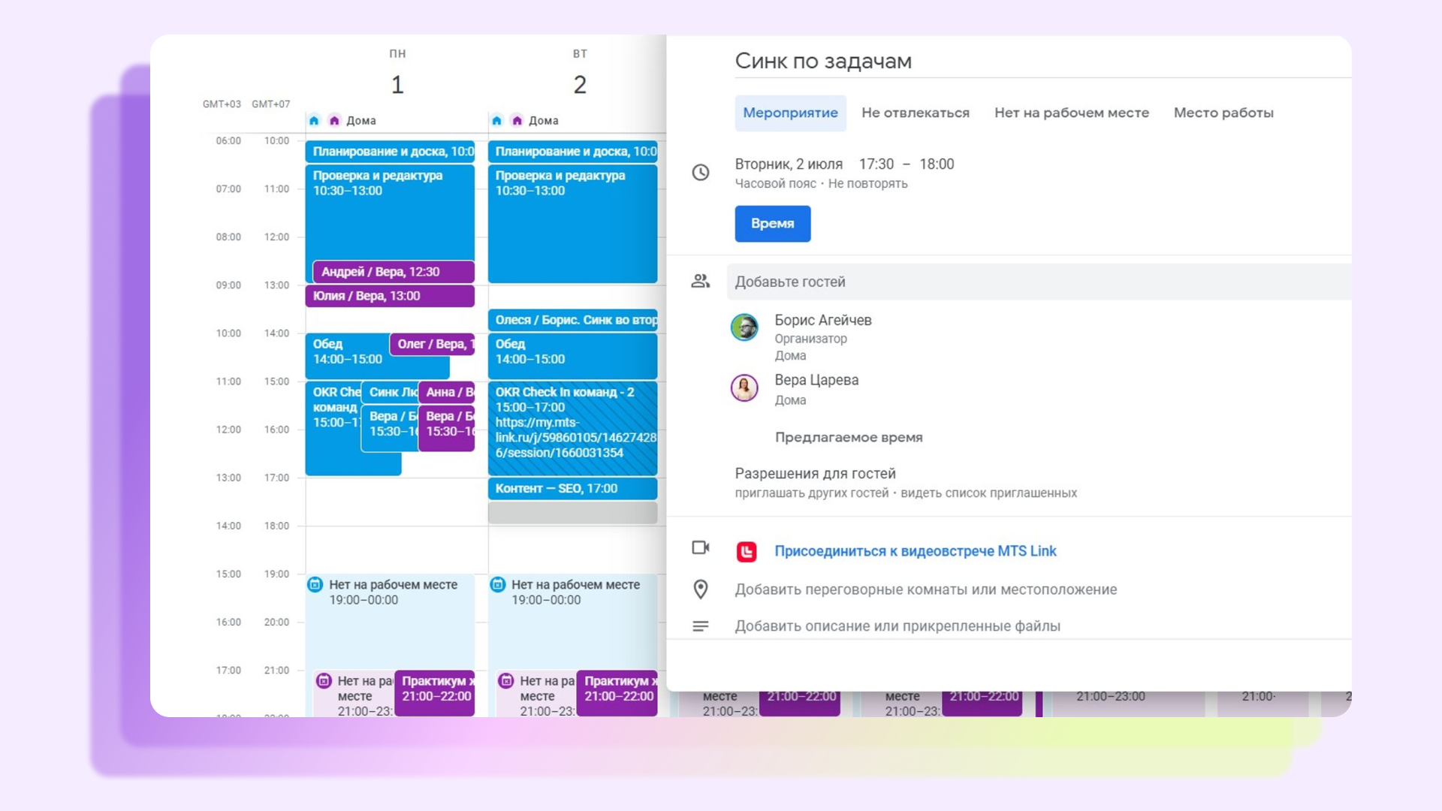Click Monday's blue home location icon

coord(314,120)
